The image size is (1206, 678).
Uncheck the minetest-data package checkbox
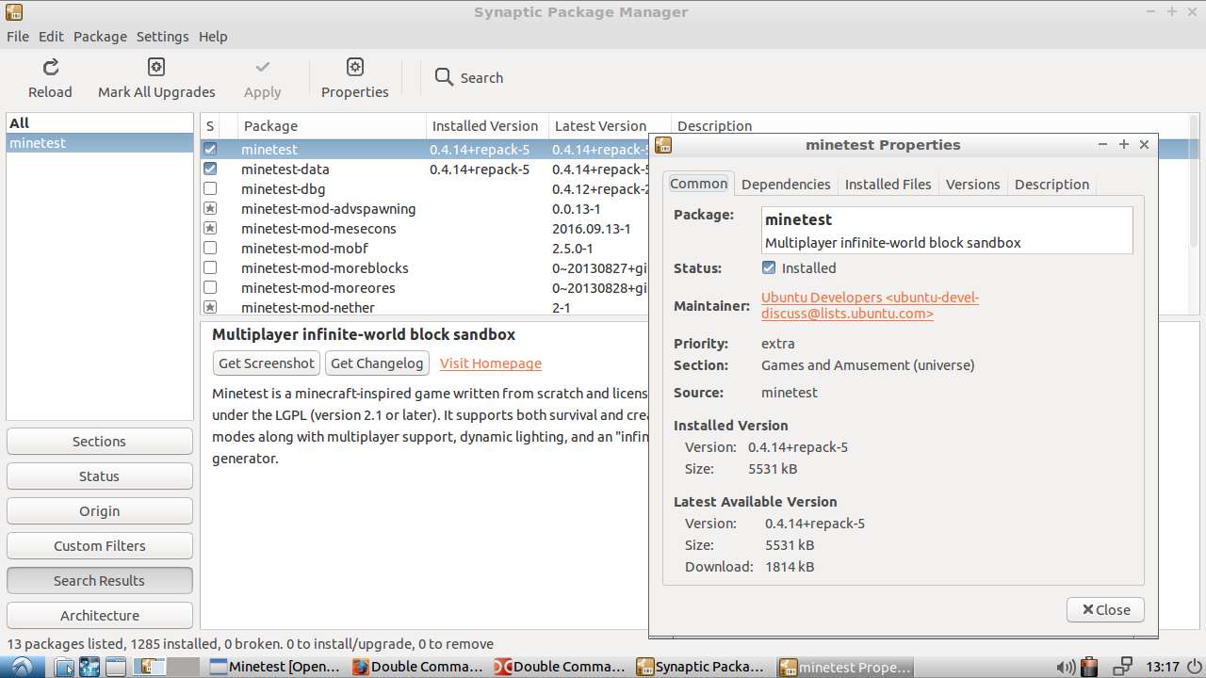210,169
